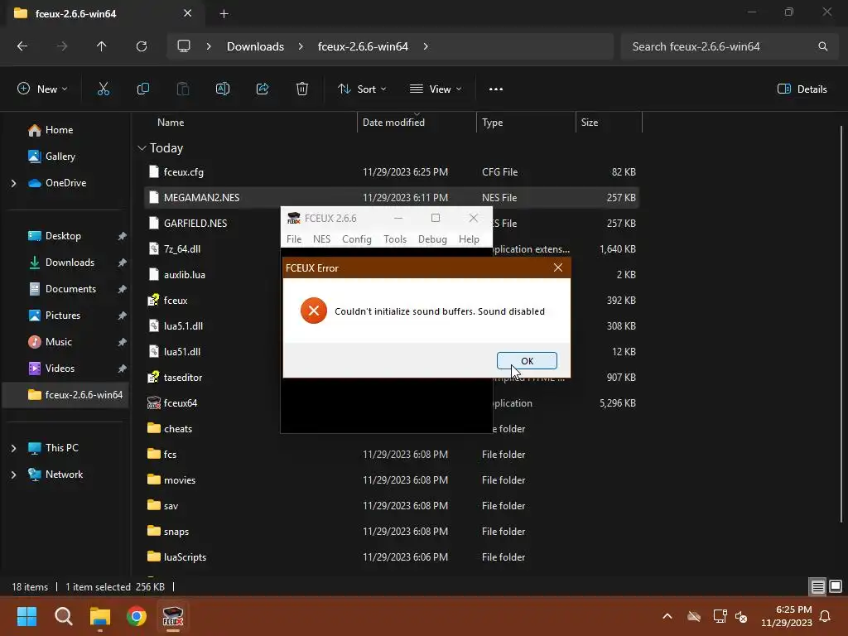This screenshot has height=636, width=848.
Task: Expand Network in the navigation pane
Action: click(x=13, y=475)
